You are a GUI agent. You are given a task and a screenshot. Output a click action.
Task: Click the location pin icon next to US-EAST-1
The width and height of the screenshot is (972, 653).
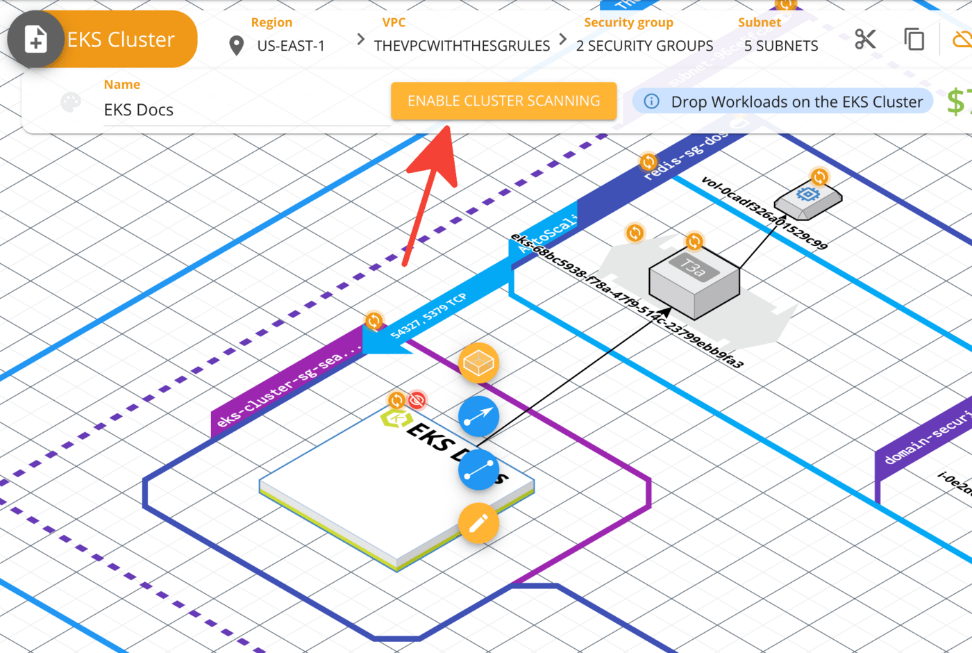tap(237, 46)
